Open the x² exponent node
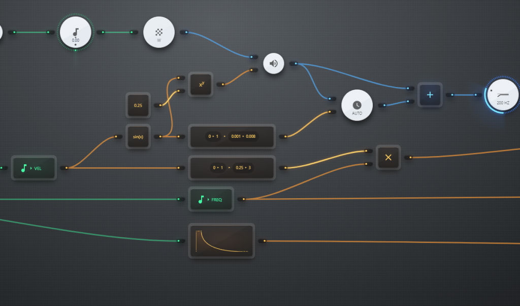Viewport: 520px width, 306px height. (x=200, y=84)
